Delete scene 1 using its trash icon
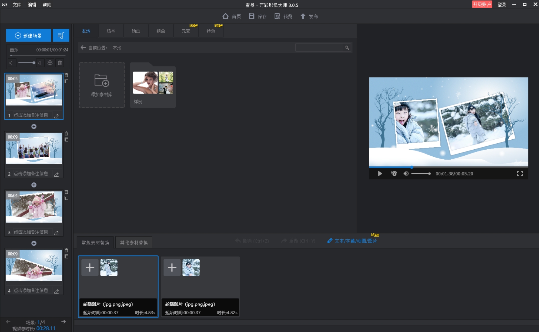The width and height of the screenshot is (539, 332). pyautogui.click(x=66, y=75)
